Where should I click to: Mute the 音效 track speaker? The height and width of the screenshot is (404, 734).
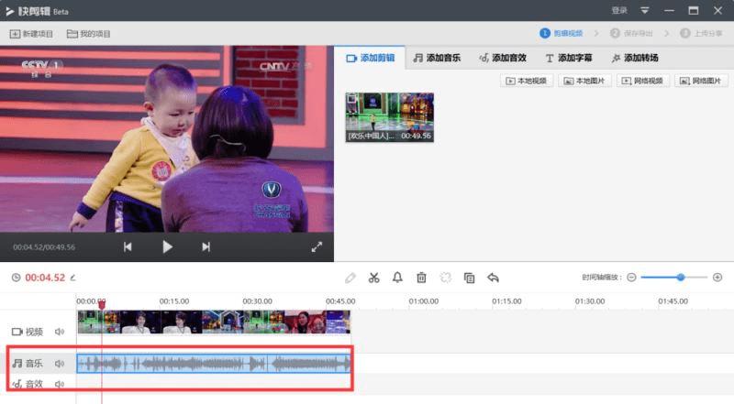coord(60,385)
